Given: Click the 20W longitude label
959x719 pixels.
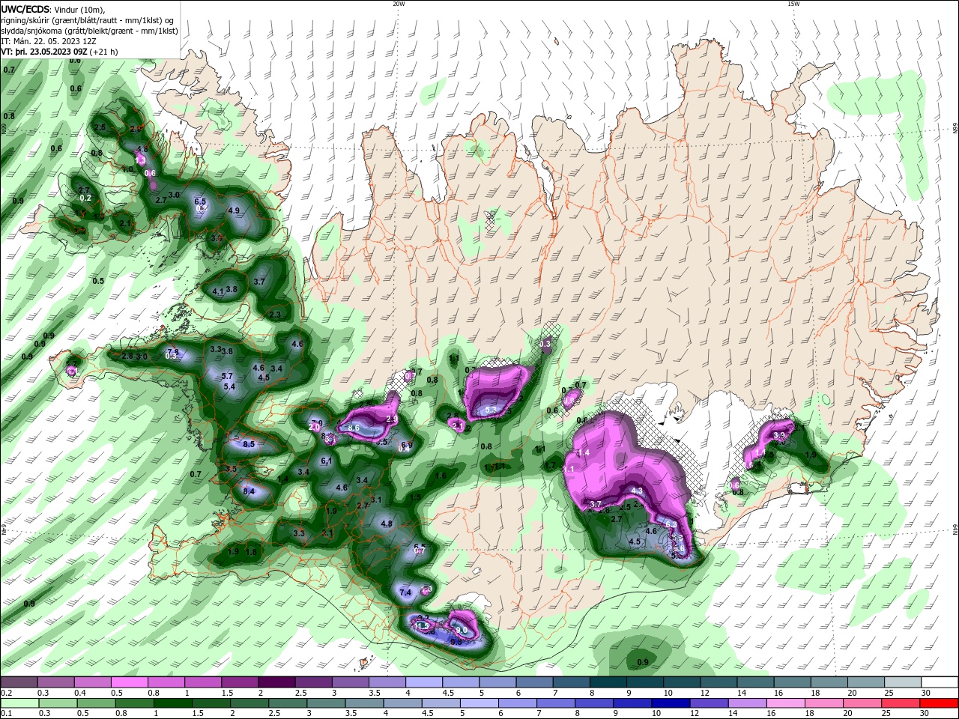Looking at the screenshot, I should tap(399, 4).
